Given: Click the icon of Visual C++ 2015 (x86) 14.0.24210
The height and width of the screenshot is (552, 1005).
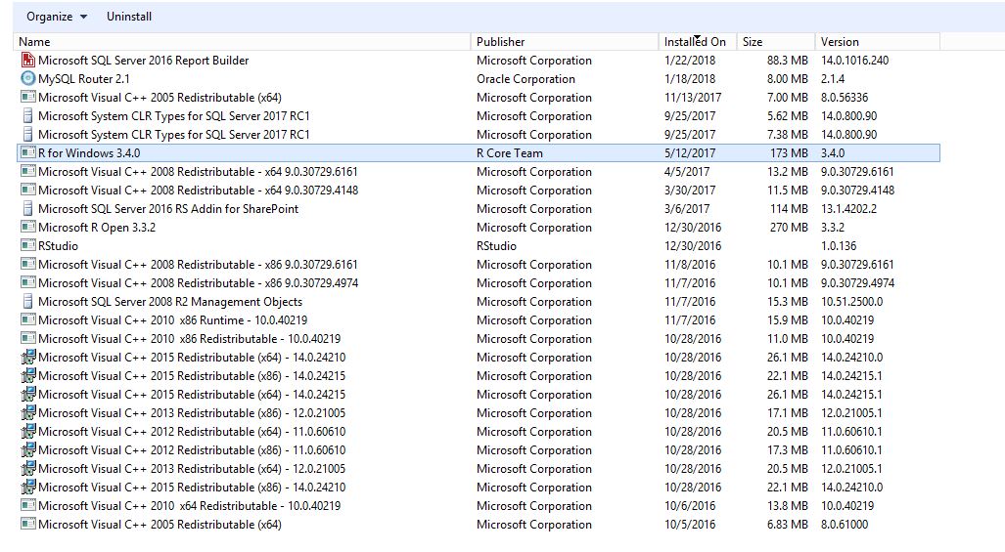Looking at the screenshot, I should tap(27, 487).
